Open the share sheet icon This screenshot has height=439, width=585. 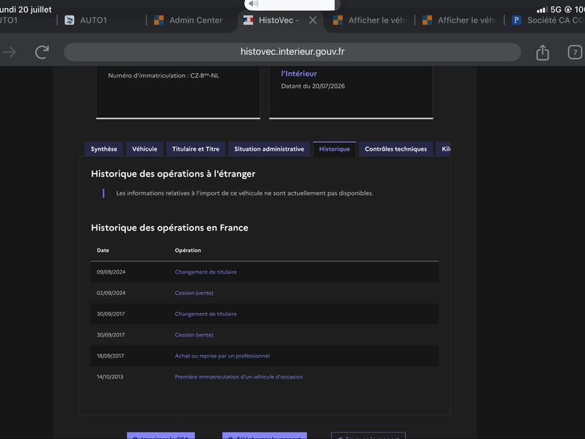click(543, 52)
